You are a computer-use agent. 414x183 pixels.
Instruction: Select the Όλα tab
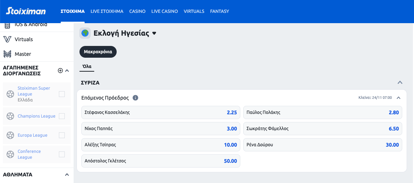(x=87, y=67)
